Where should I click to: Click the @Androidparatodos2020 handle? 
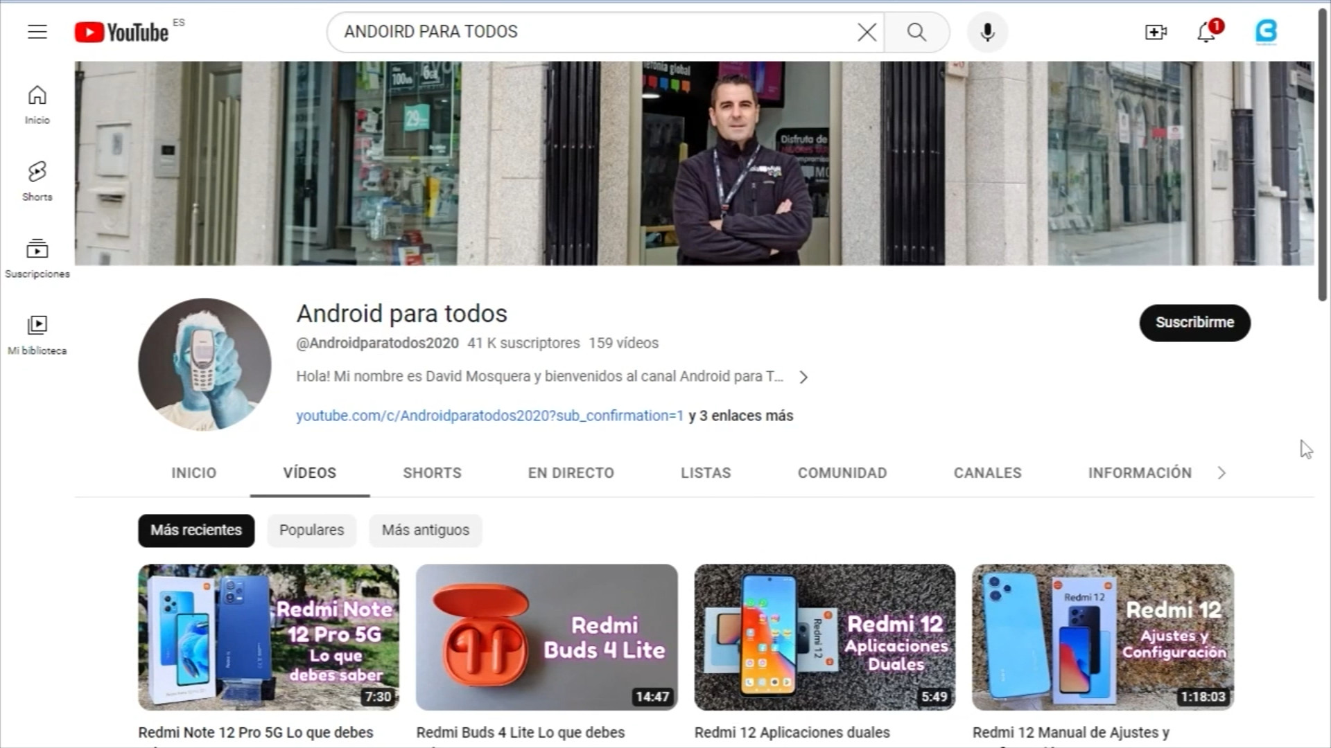click(x=378, y=343)
